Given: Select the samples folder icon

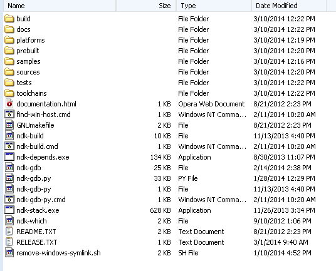Looking at the screenshot, I should pyautogui.click(x=9, y=61).
